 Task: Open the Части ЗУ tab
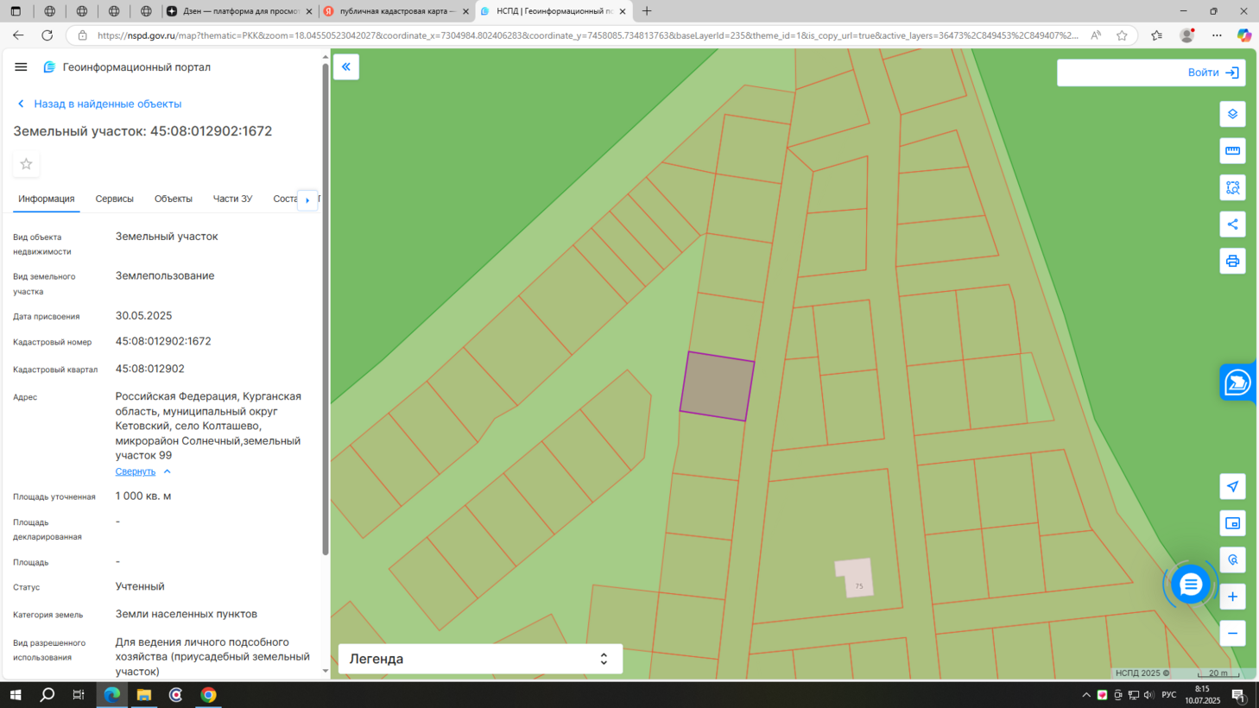232,199
